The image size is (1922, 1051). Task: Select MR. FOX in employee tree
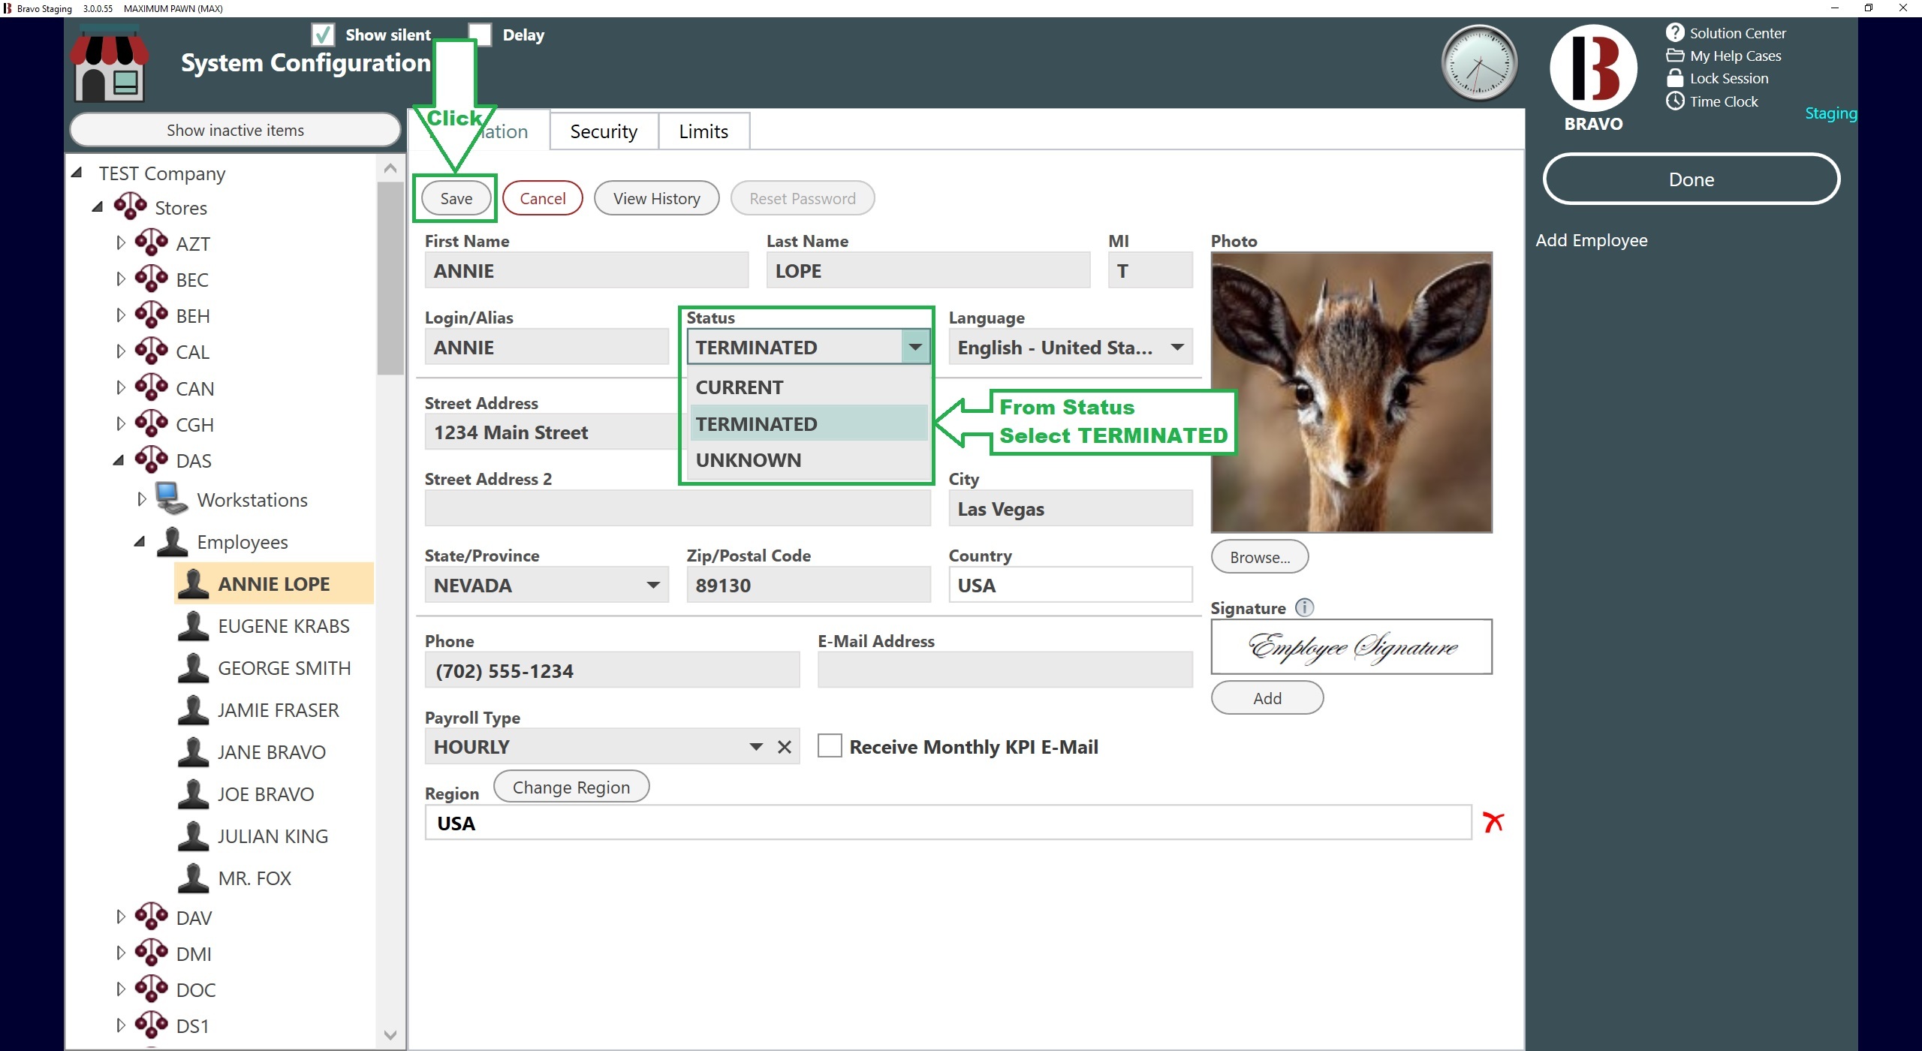(255, 878)
